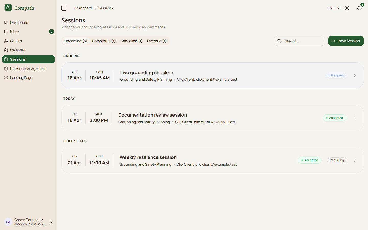The image size is (368, 230).
Task: Click the New Session button
Action: pos(346,41)
